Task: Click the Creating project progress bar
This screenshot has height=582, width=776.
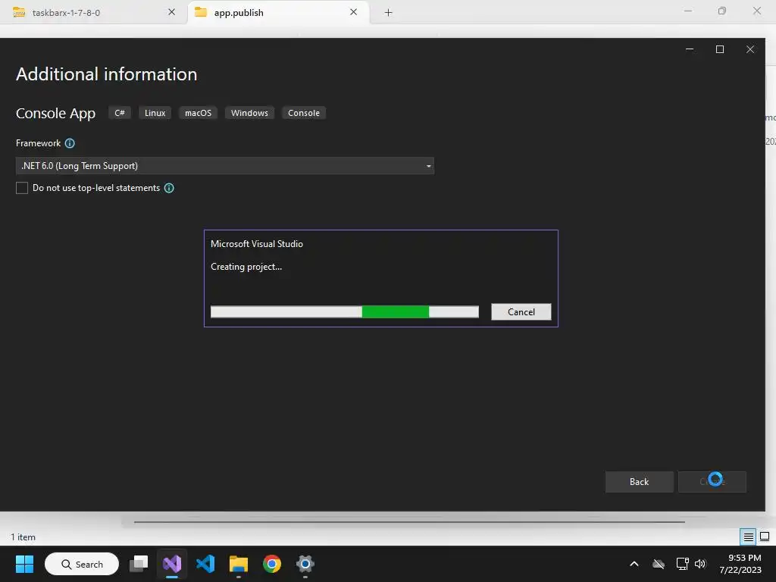Action: click(x=345, y=311)
